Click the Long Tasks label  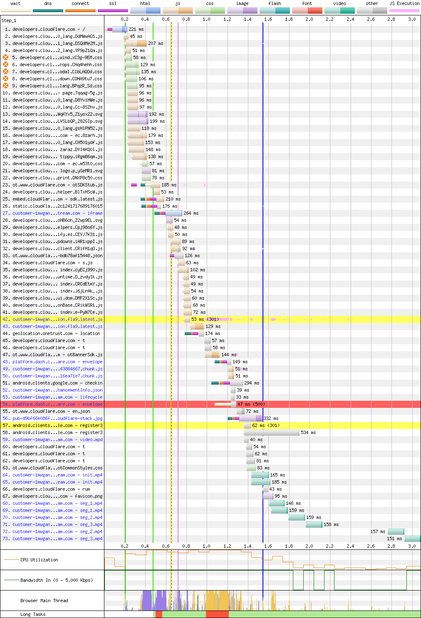(x=33, y=614)
